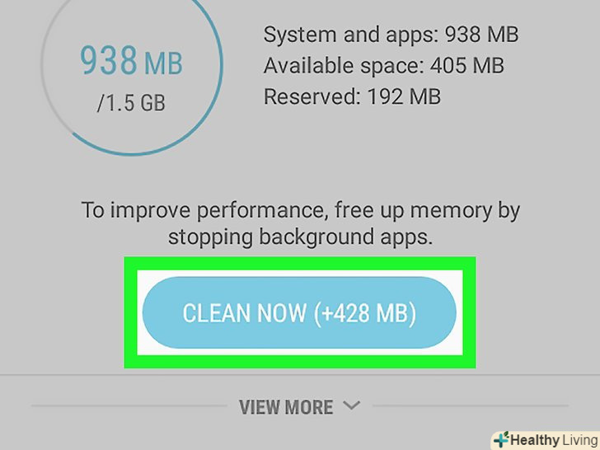Select the 938 MB usage figure in the circle

click(x=131, y=60)
